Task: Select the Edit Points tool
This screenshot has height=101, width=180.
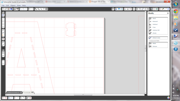Action: pos(3,15)
